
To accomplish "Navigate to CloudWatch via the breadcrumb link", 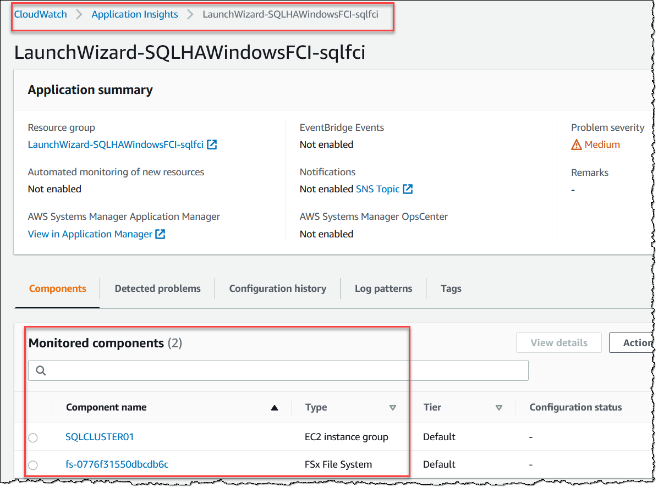I will [40, 14].
